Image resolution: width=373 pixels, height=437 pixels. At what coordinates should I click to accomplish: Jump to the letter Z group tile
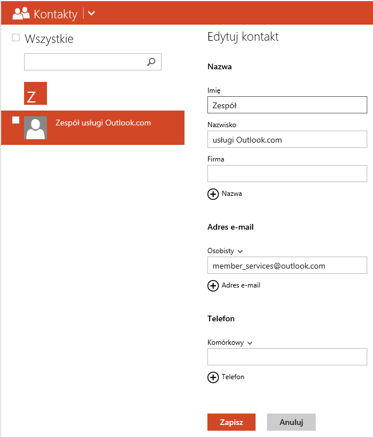(x=36, y=93)
